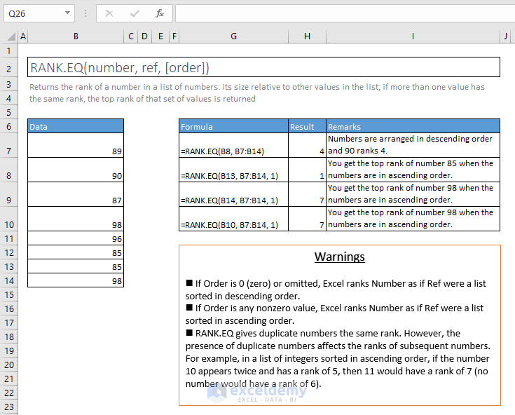Select column F header
The height and width of the screenshot is (415, 515).
click(174, 36)
